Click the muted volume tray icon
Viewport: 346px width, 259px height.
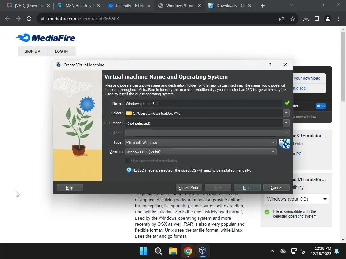click(x=302, y=251)
